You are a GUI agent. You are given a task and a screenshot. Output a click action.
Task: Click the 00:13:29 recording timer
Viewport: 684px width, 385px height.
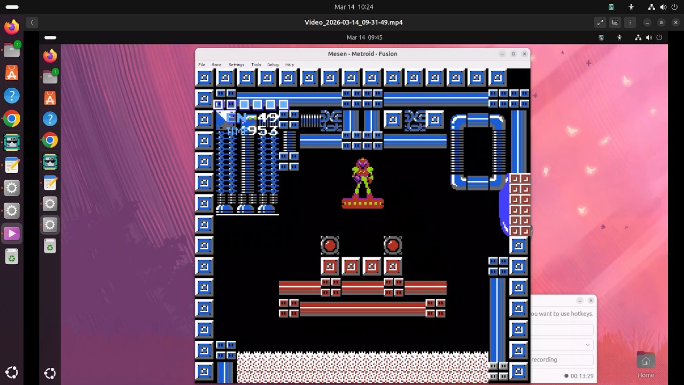(582, 376)
